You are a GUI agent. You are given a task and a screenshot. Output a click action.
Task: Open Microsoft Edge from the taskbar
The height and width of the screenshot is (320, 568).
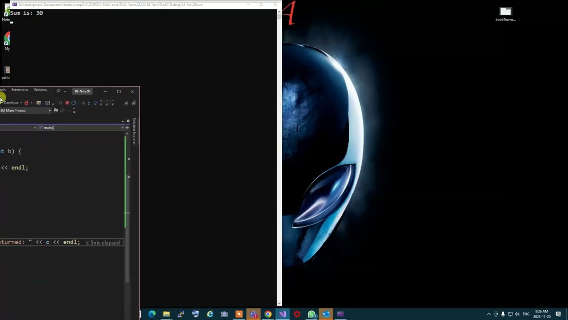[152, 314]
